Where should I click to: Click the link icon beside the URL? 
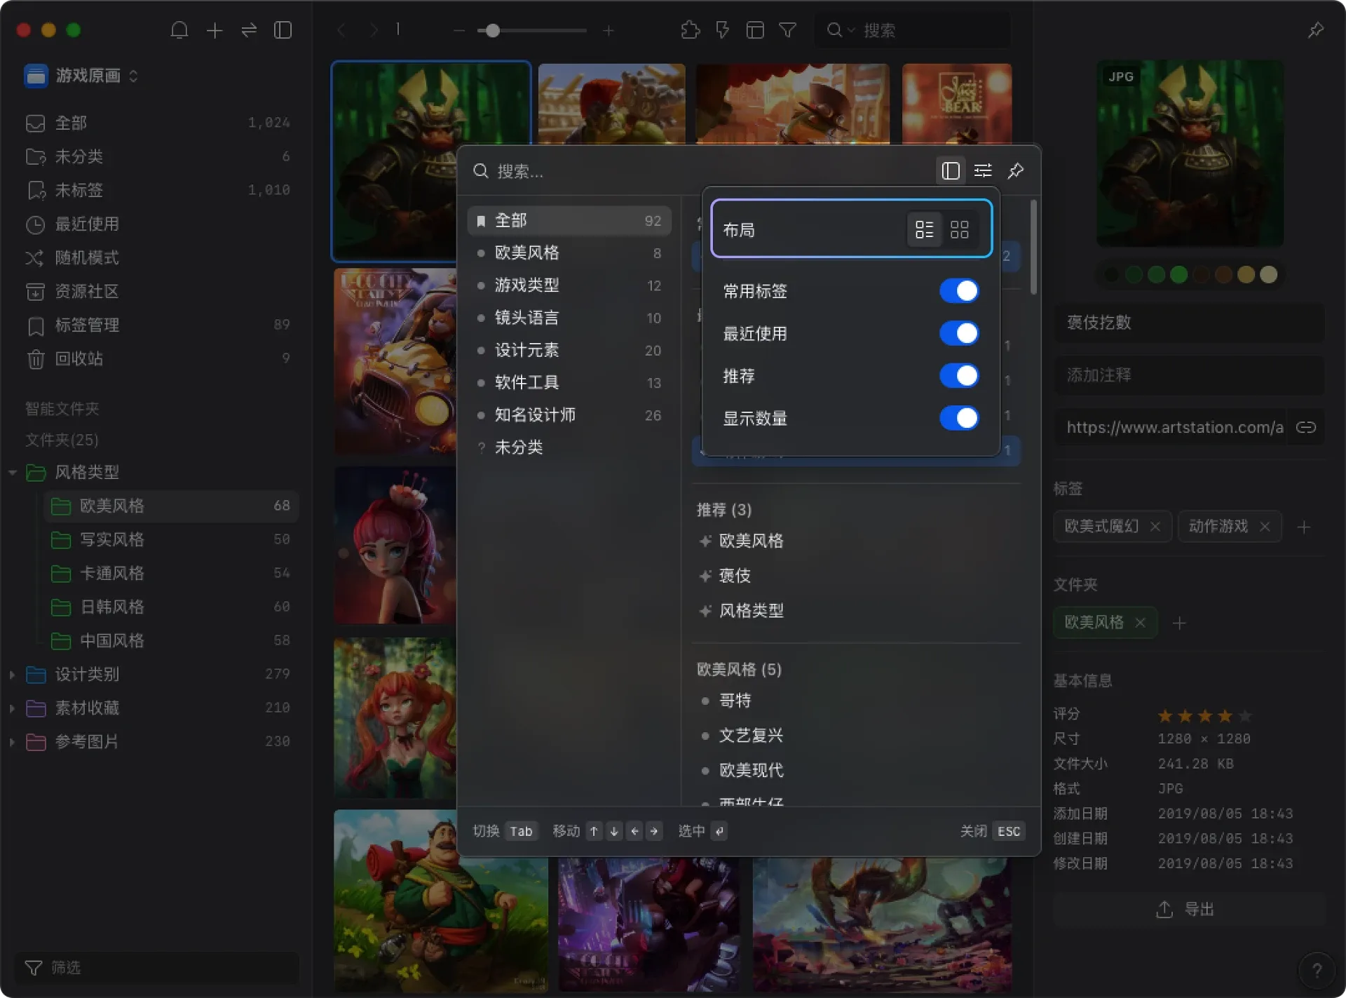pyautogui.click(x=1305, y=427)
